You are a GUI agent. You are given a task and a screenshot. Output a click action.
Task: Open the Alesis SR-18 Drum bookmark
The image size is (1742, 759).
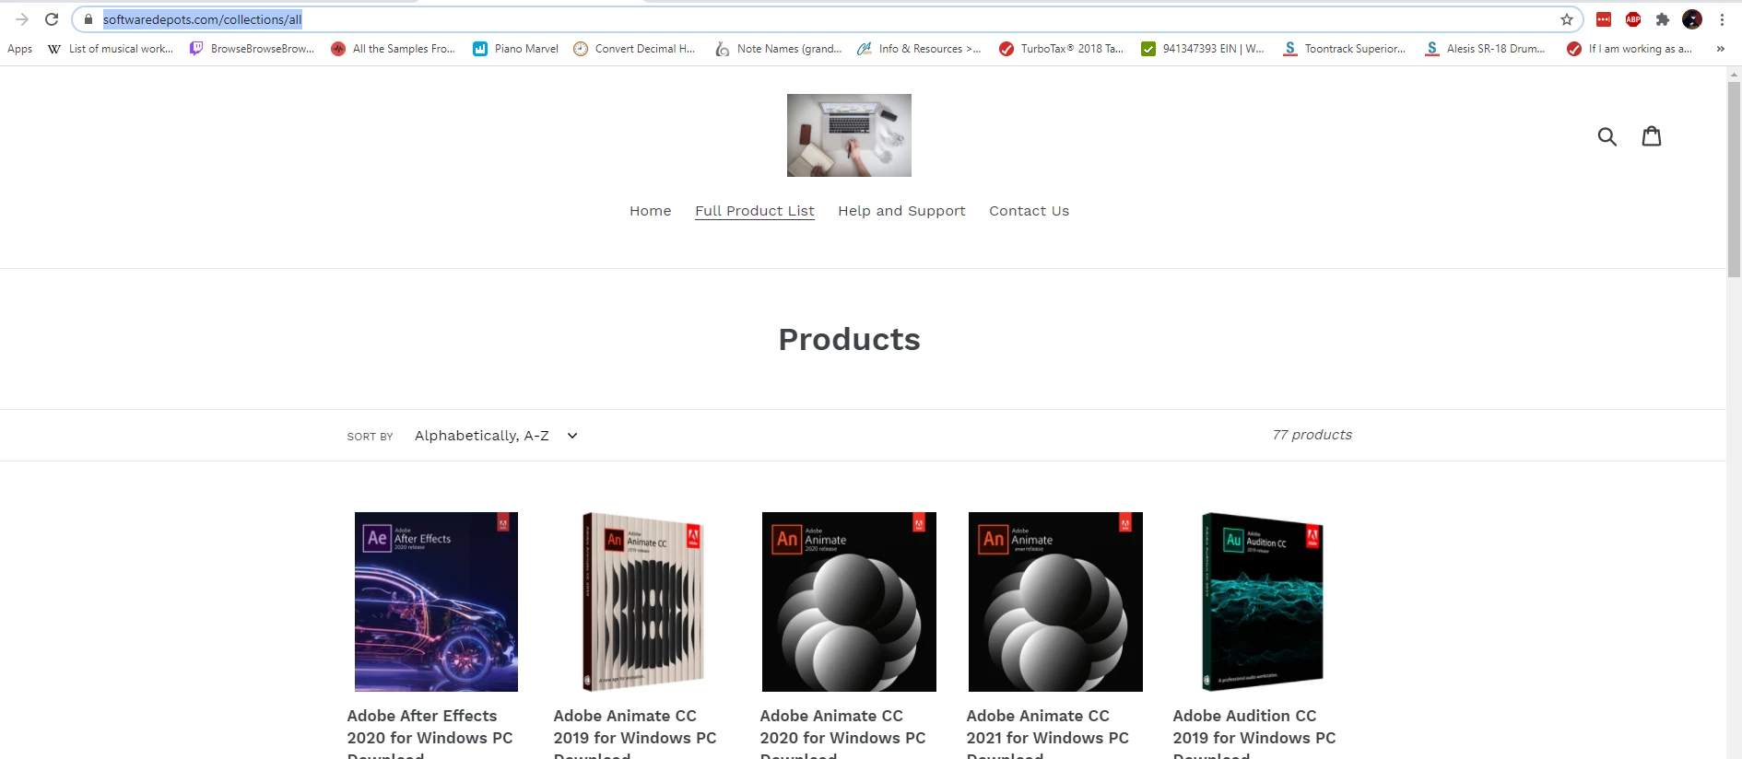[1485, 49]
